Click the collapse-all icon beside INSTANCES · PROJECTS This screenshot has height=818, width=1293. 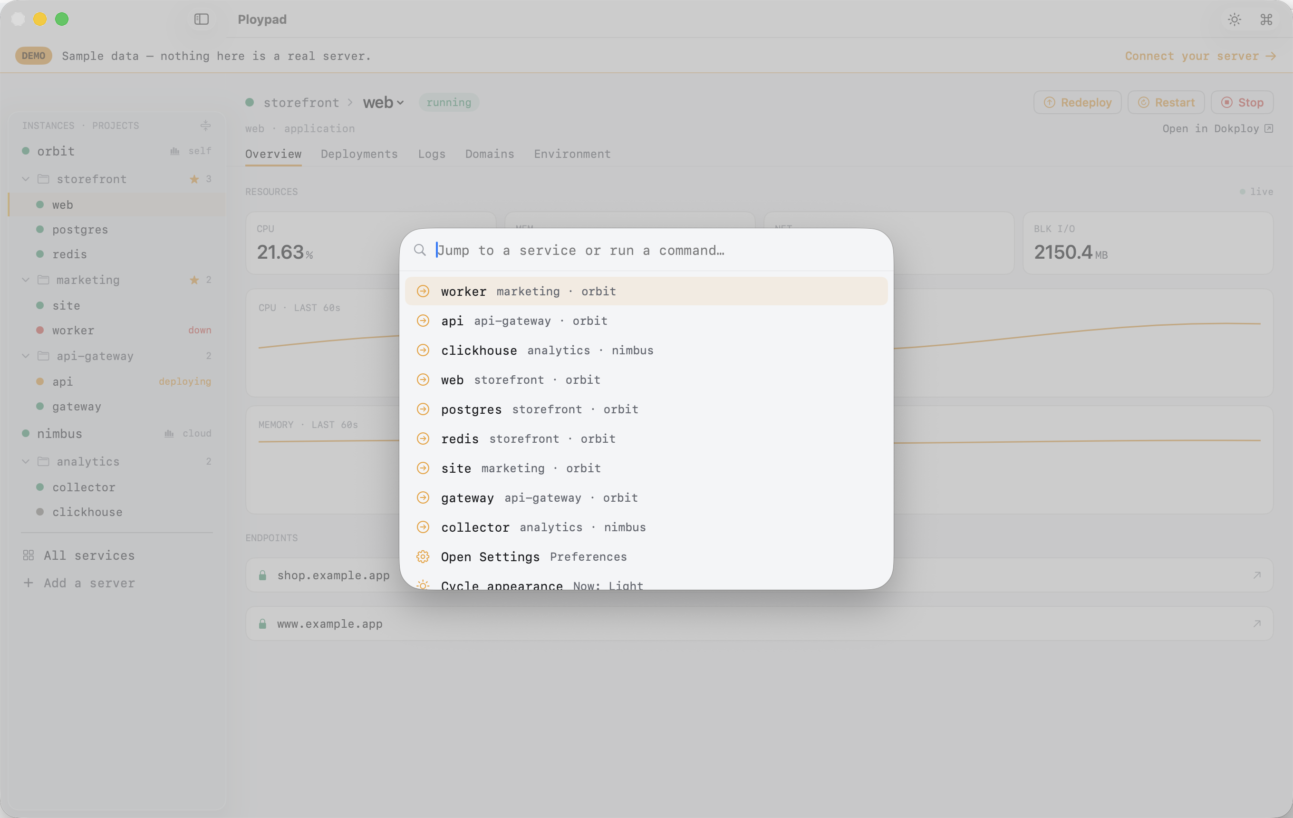(x=206, y=126)
